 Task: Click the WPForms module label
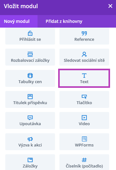(x=84, y=145)
